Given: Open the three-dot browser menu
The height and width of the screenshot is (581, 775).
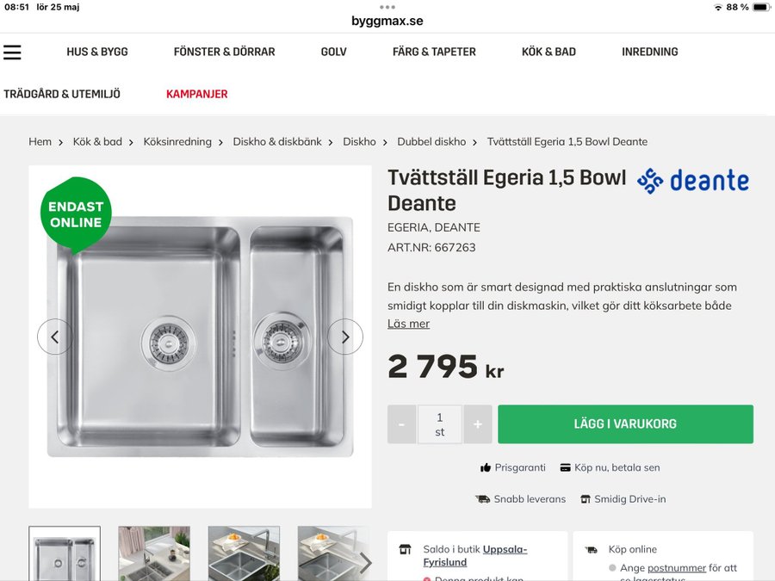Looking at the screenshot, I should click(387, 7).
